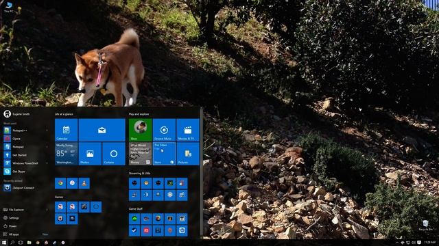This screenshot has height=246, width=439.
Task: Open the Photos tile
Action: pos(90,154)
